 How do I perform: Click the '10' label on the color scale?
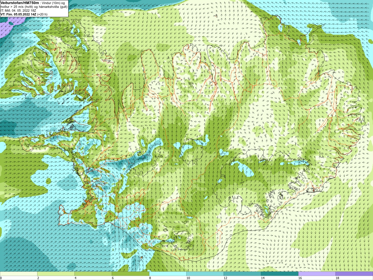coord(188,278)
